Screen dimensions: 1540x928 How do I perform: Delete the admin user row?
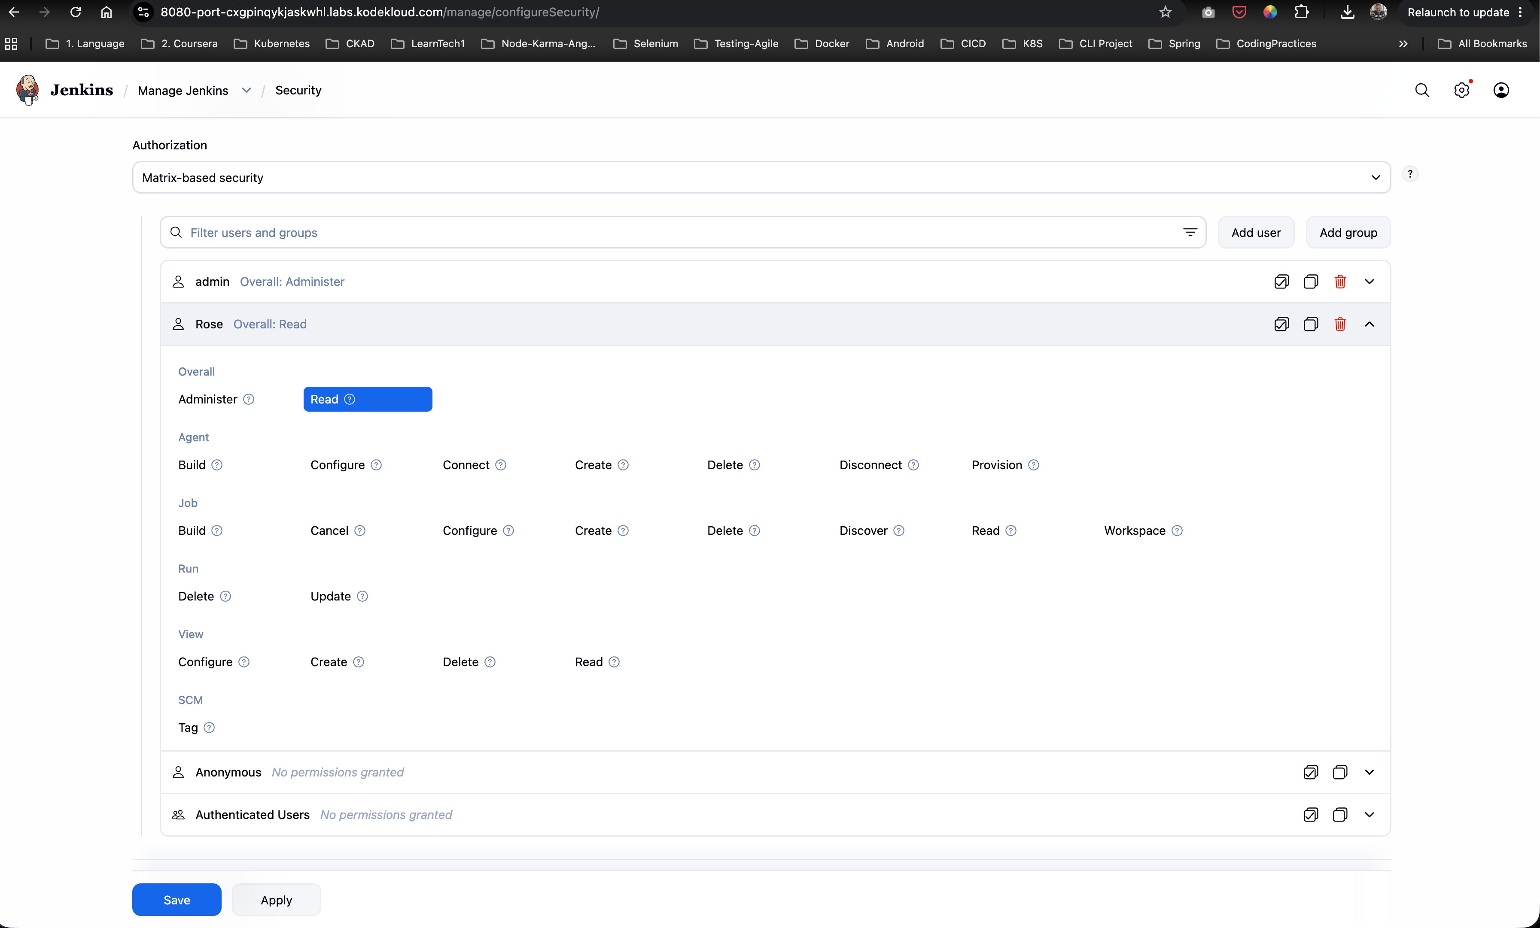tap(1340, 282)
